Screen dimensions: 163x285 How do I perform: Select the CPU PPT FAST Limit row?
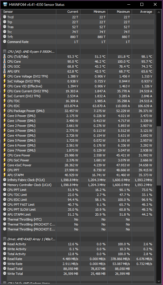78,205
